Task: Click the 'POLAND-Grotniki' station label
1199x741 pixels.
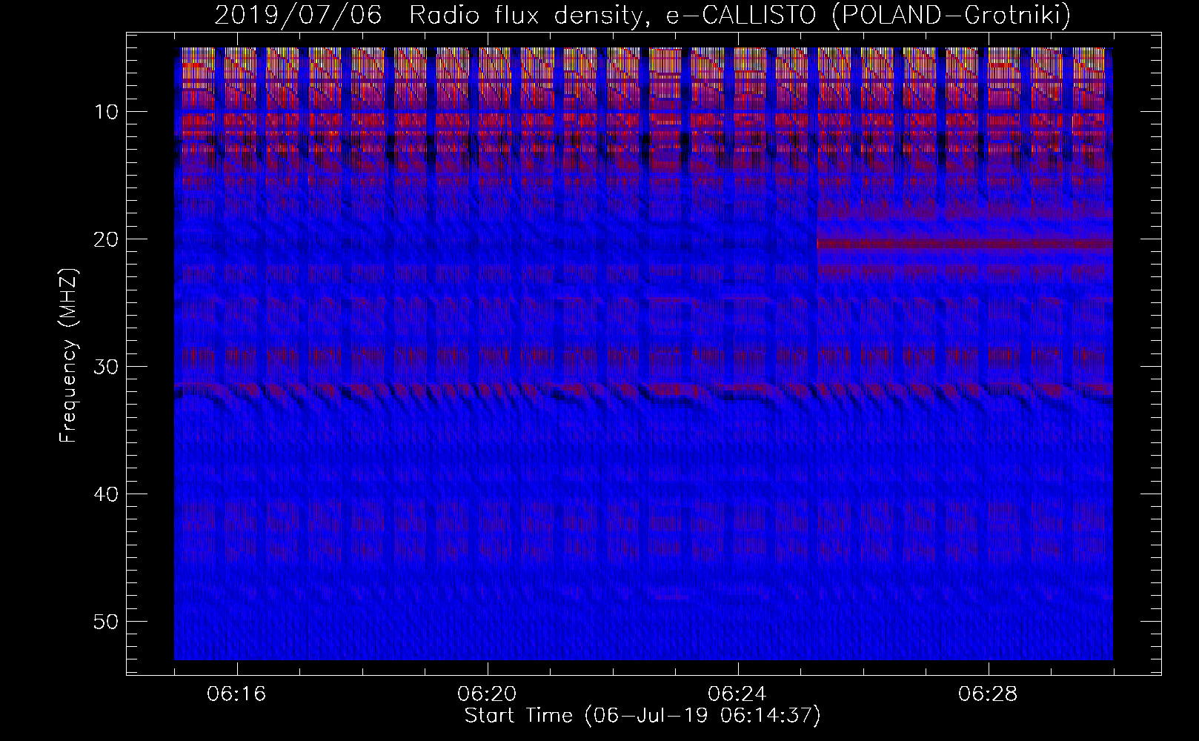Action: (951, 15)
